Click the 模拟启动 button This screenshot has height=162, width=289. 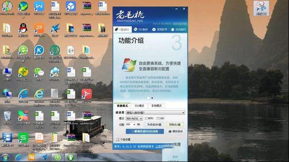point(176,131)
